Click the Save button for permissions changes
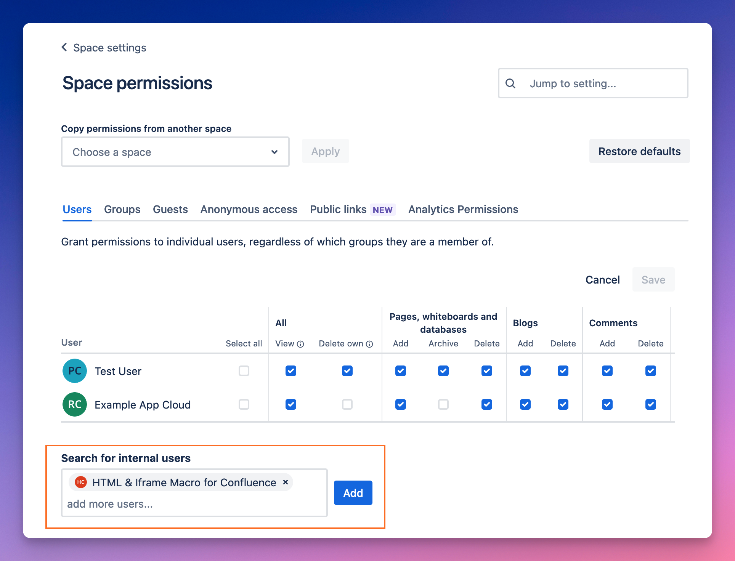Image resolution: width=735 pixels, height=561 pixels. (x=653, y=279)
